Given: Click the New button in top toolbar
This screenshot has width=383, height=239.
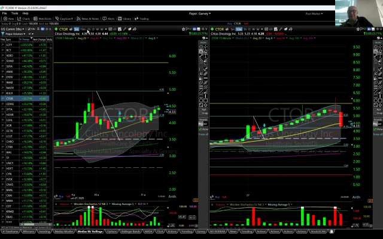Looking at the screenshot, I should [9, 19].
